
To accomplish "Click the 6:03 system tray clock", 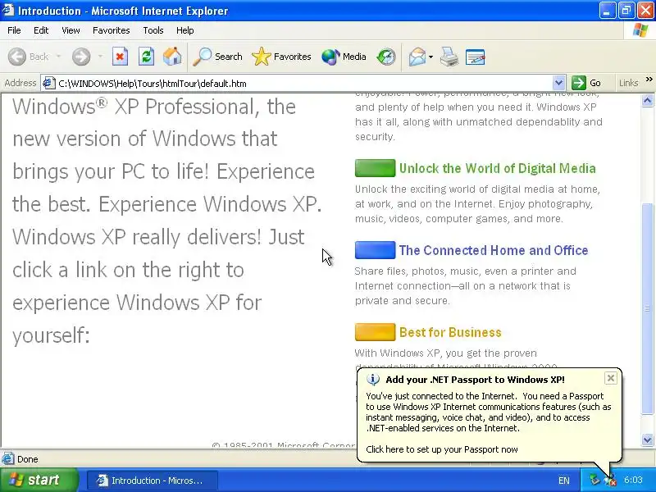I will (633, 480).
